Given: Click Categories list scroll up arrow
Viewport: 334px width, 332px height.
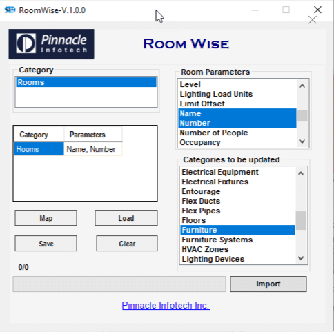Looking at the screenshot, I should [x=301, y=173].
